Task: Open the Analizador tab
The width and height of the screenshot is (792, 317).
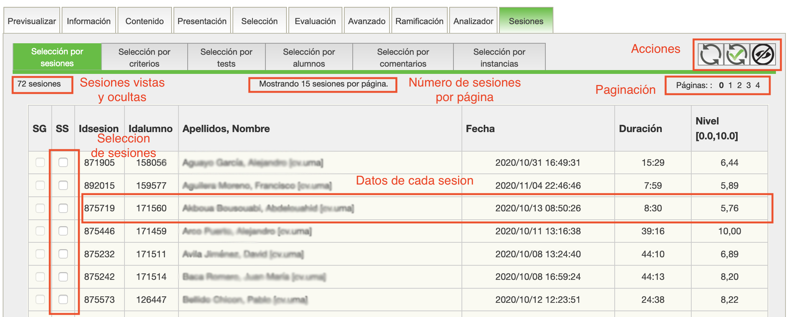Action: point(473,21)
